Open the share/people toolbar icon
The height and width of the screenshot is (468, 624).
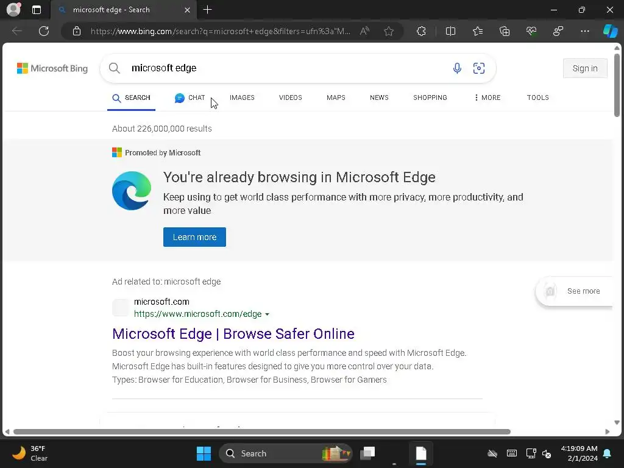click(558, 31)
